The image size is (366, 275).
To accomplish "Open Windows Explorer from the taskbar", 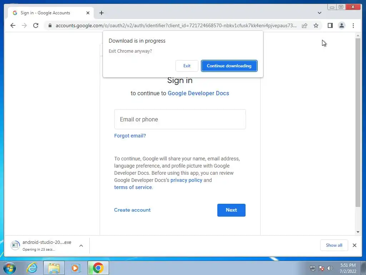I will pos(54,268).
